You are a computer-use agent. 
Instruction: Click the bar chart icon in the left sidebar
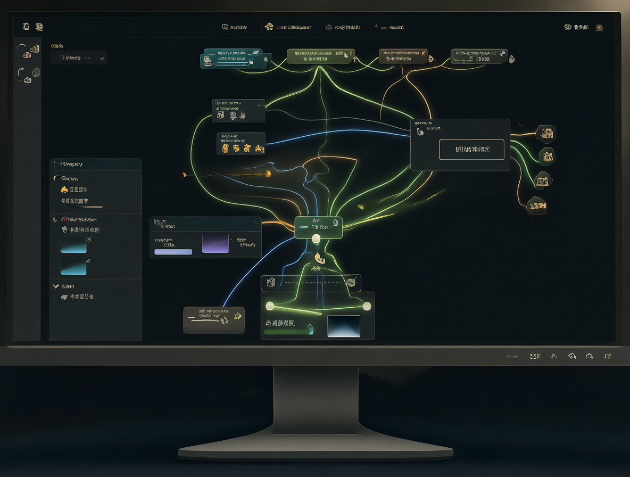pos(35,49)
